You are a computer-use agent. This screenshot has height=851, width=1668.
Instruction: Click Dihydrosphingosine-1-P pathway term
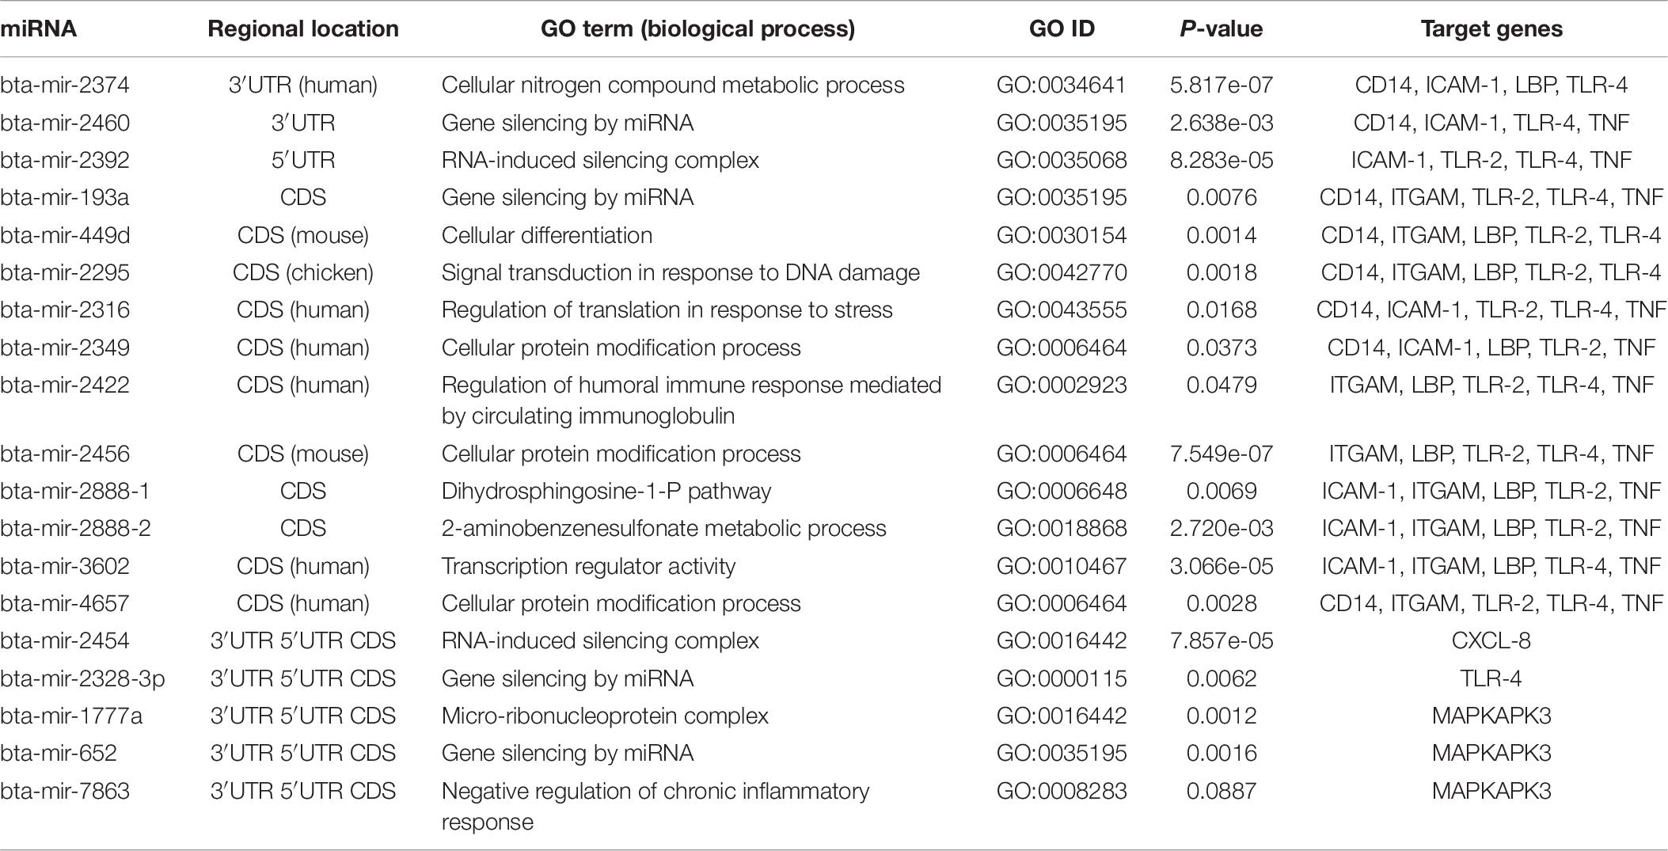click(x=606, y=492)
